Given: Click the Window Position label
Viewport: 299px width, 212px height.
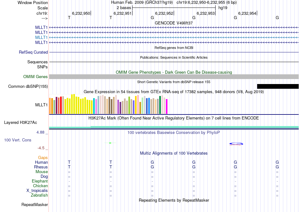Looking at the screenshot, I should coord(33,3).
